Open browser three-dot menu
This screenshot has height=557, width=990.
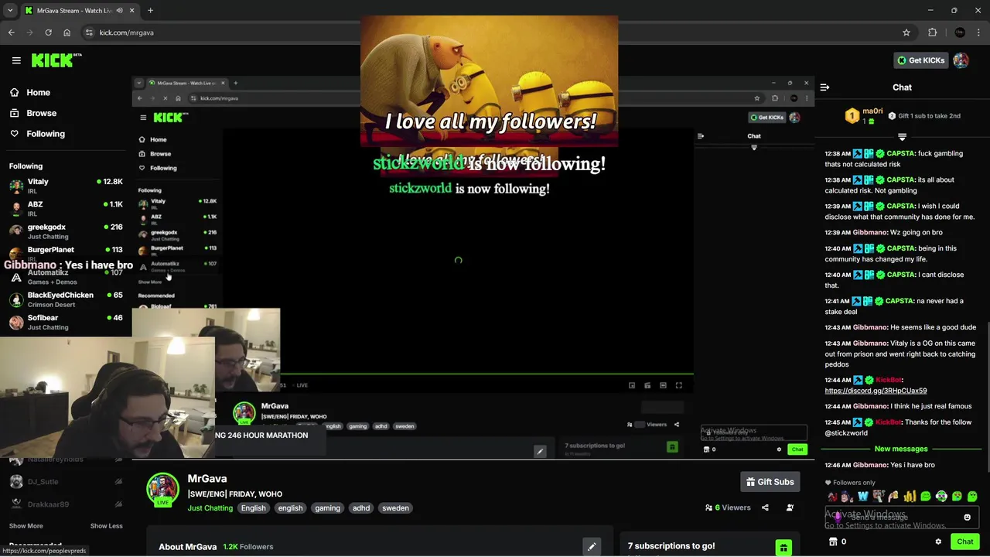tap(979, 32)
